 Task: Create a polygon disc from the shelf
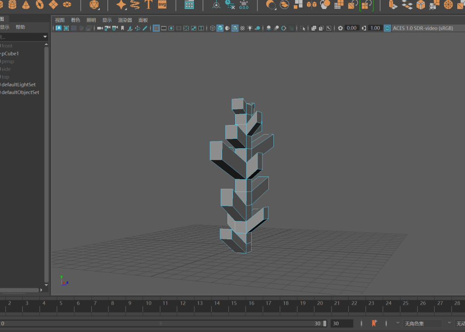pyautogui.click(x=67, y=5)
